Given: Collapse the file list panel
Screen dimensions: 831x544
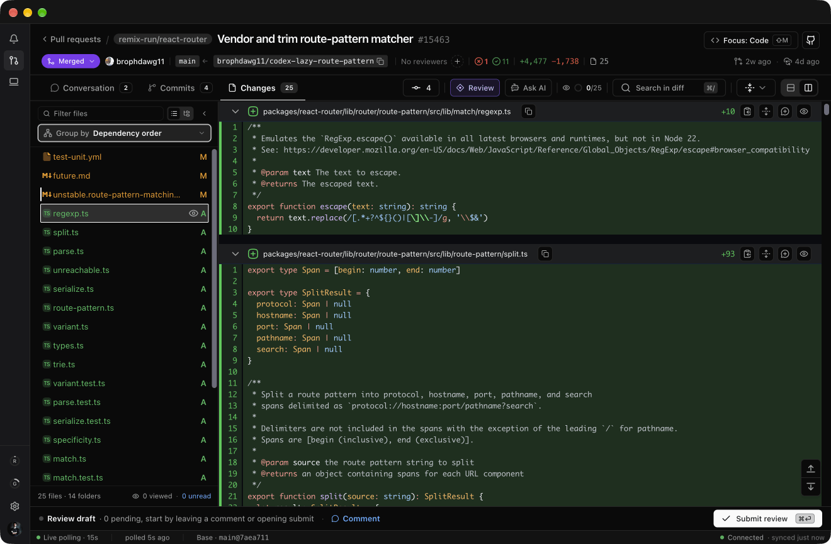Looking at the screenshot, I should coord(205,114).
